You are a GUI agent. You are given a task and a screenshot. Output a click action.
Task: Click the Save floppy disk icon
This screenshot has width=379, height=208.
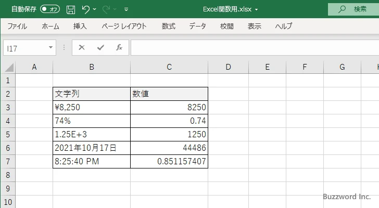coord(71,9)
